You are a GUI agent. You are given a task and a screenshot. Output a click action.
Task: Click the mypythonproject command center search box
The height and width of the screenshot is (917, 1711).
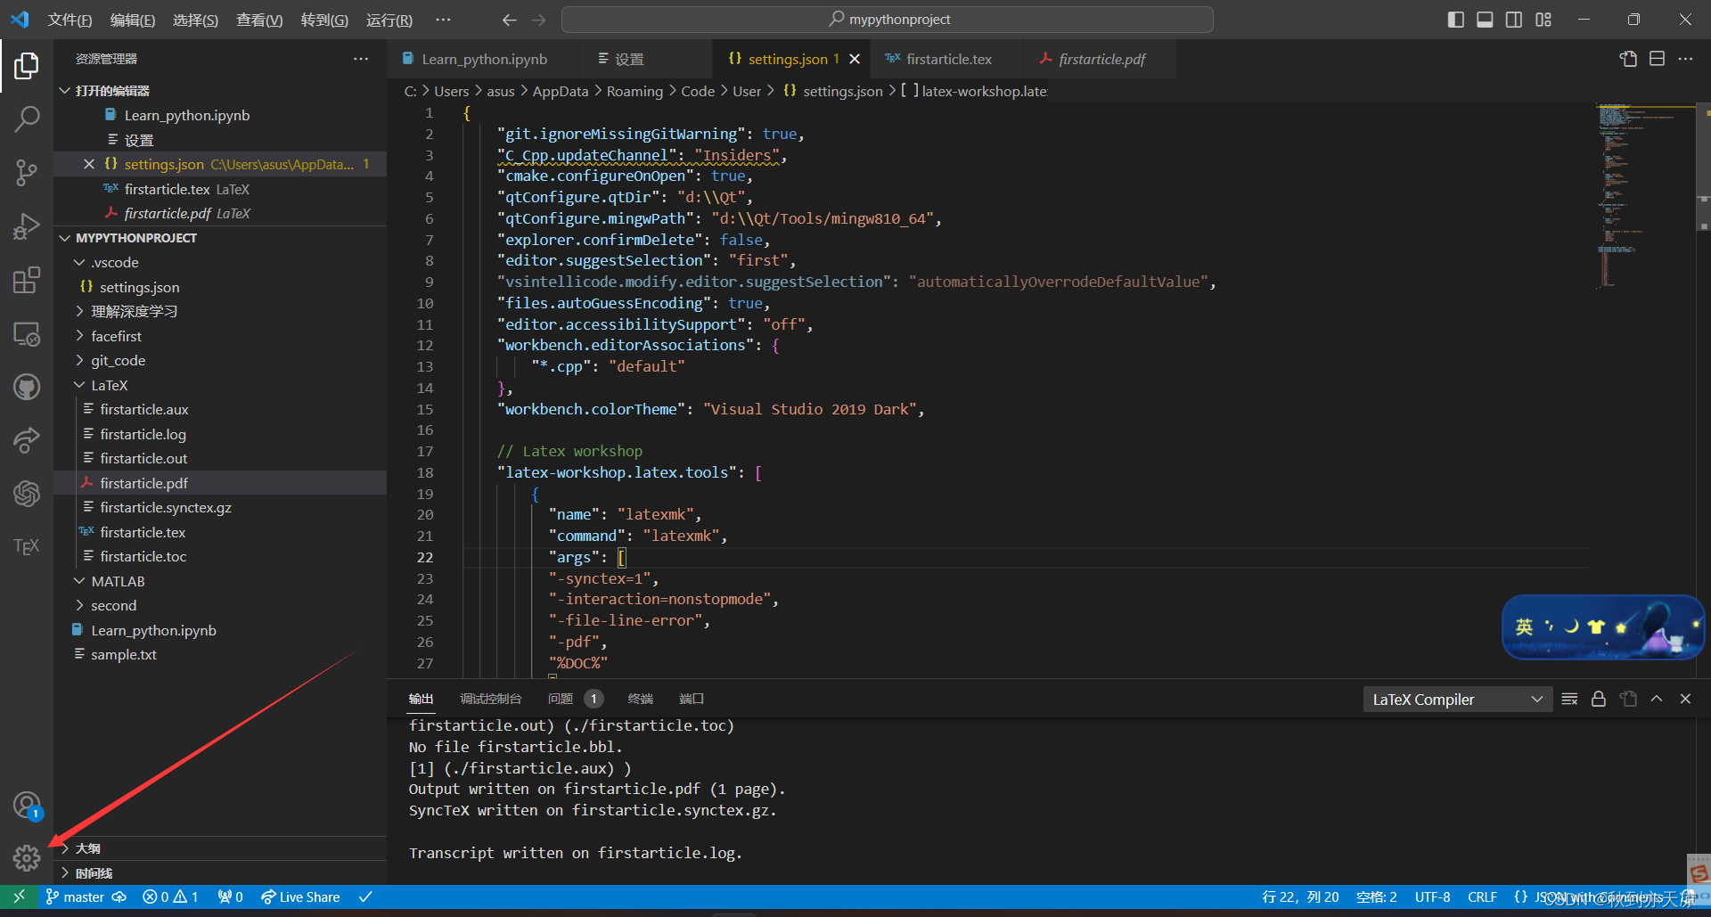pos(888,20)
